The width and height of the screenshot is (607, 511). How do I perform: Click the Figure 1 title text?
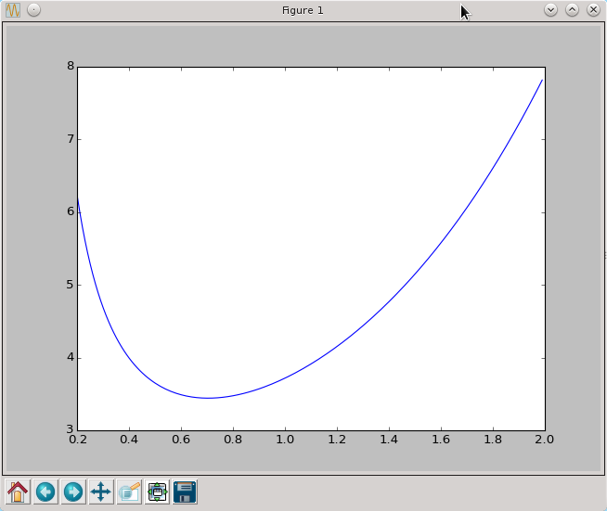click(x=303, y=10)
